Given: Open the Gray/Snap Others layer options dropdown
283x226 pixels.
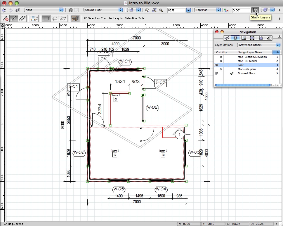Looking at the screenshot, I should (x=259, y=45).
